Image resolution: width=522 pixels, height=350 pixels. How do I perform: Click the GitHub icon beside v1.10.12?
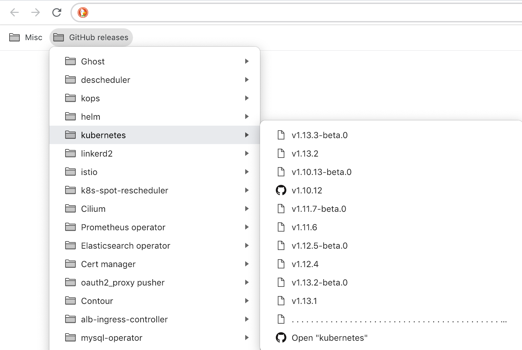point(281,190)
